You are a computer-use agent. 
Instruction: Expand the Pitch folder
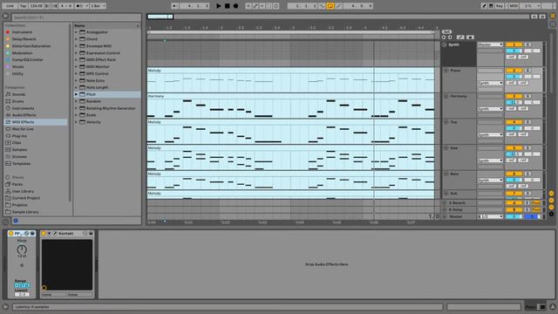coord(76,94)
